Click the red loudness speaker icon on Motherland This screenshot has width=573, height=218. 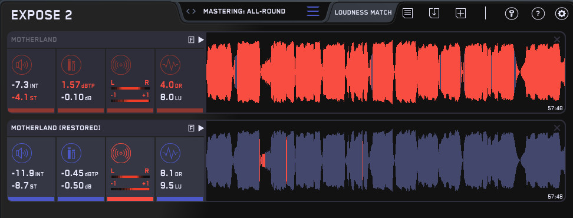[x=22, y=65]
